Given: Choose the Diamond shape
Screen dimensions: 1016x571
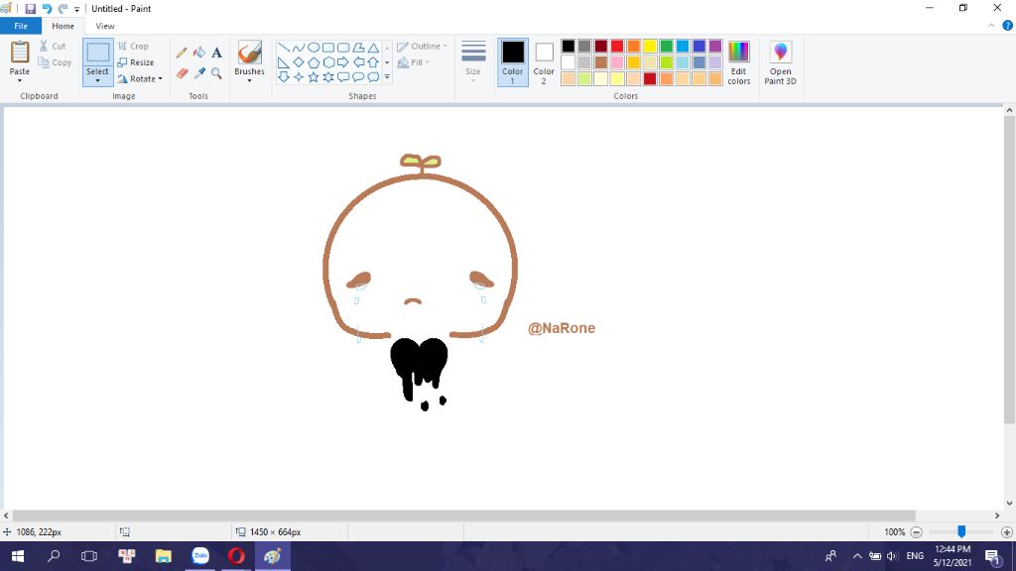Looking at the screenshot, I should pos(298,62).
